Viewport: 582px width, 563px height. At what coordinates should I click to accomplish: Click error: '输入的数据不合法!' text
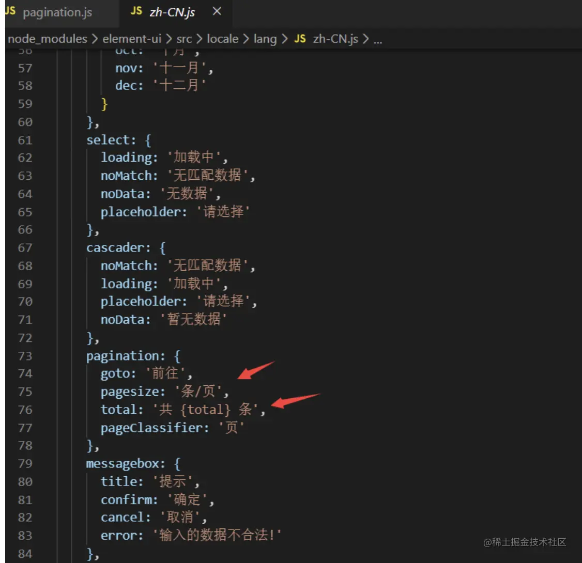tap(191, 536)
